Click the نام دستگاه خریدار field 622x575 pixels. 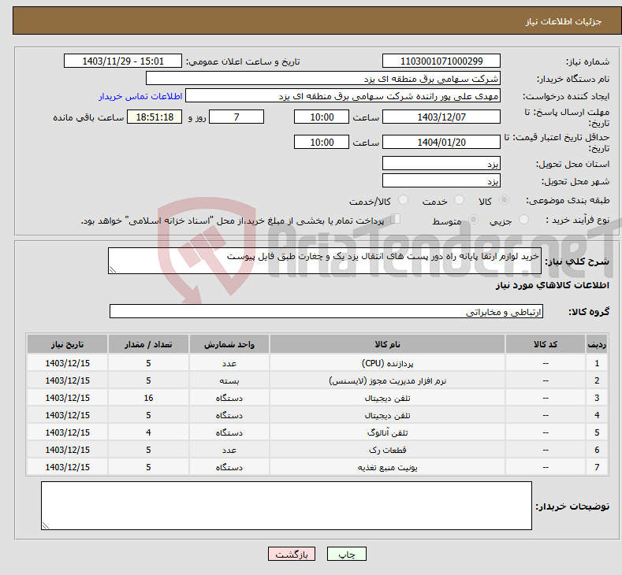323,79
